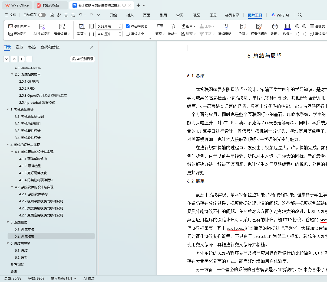327x282 pixels.
Task: Switch to the 插入 ribbon tab
Action: tap(130, 15)
